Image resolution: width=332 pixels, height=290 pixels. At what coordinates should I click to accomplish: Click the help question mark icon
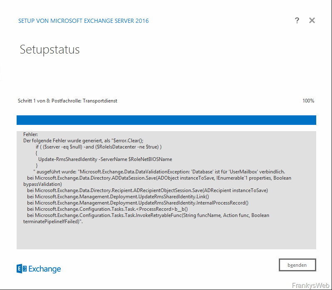[297, 20]
